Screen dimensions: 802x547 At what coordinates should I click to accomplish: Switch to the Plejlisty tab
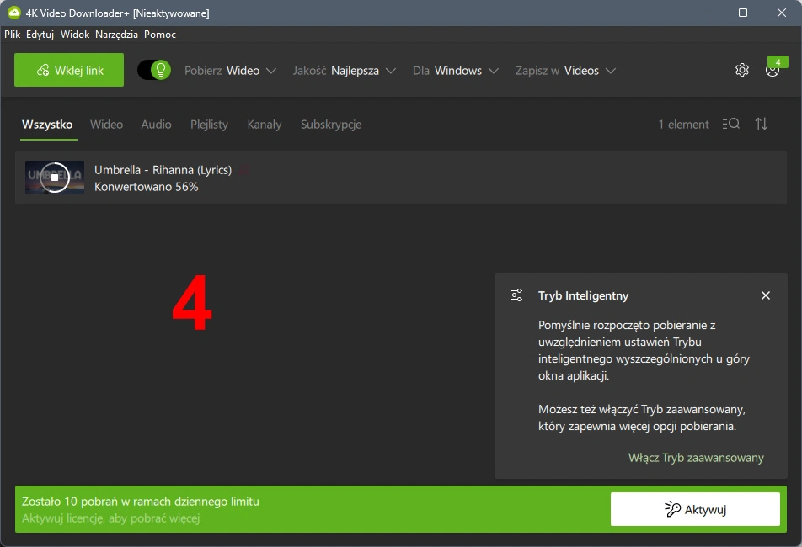209,125
